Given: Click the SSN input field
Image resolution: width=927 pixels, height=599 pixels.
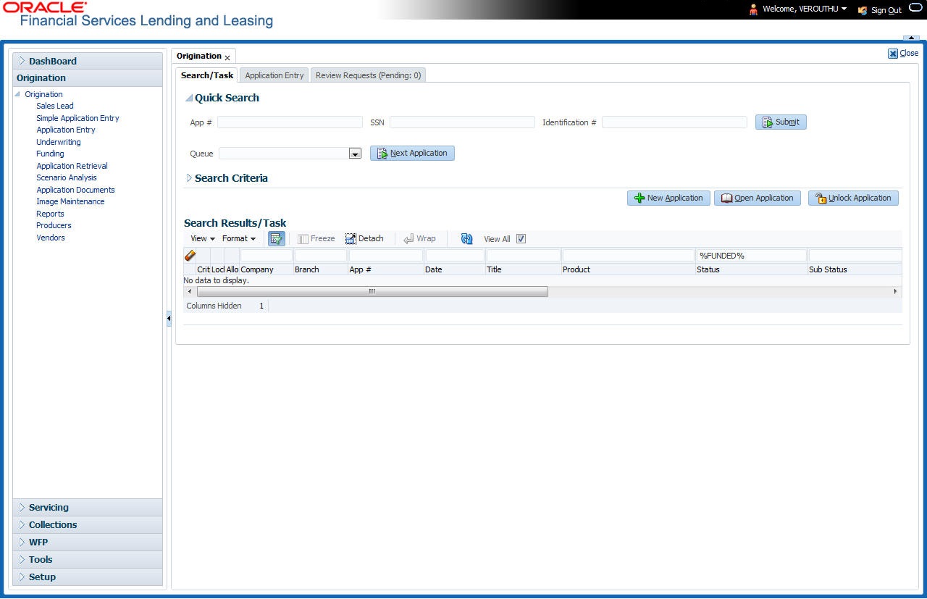Looking at the screenshot, I should click(462, 122).
